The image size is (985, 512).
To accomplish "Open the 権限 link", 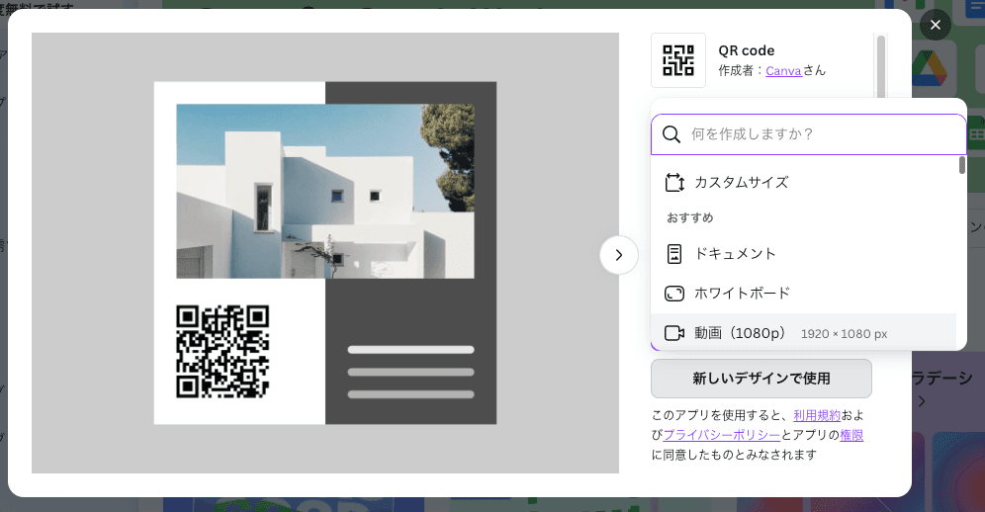I will tap(851, 435).
